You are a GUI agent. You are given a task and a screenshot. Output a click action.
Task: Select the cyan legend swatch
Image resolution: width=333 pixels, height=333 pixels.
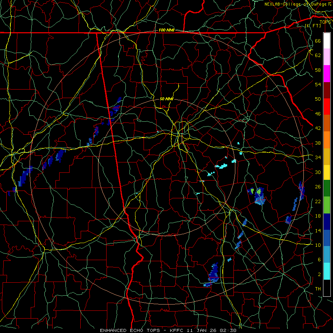pos(327,271)
